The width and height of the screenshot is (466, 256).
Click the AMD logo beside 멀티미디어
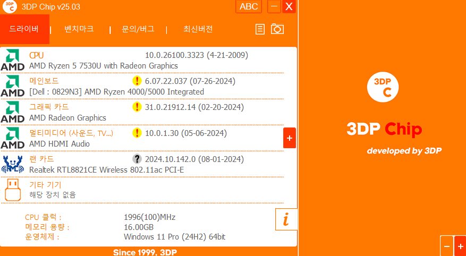[12, 138]
